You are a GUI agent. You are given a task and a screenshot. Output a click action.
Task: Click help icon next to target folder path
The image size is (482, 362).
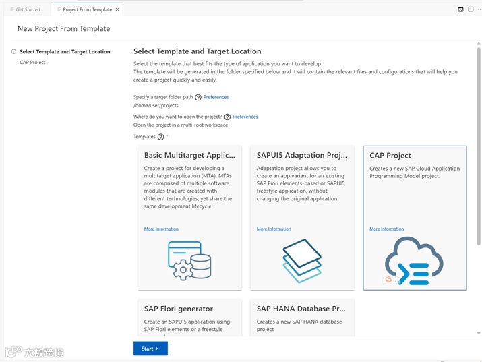click(x=198, y=98)
